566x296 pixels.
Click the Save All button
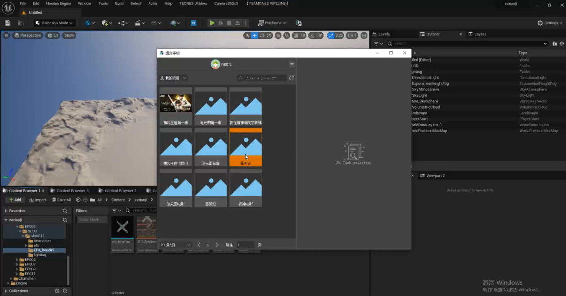61,200
